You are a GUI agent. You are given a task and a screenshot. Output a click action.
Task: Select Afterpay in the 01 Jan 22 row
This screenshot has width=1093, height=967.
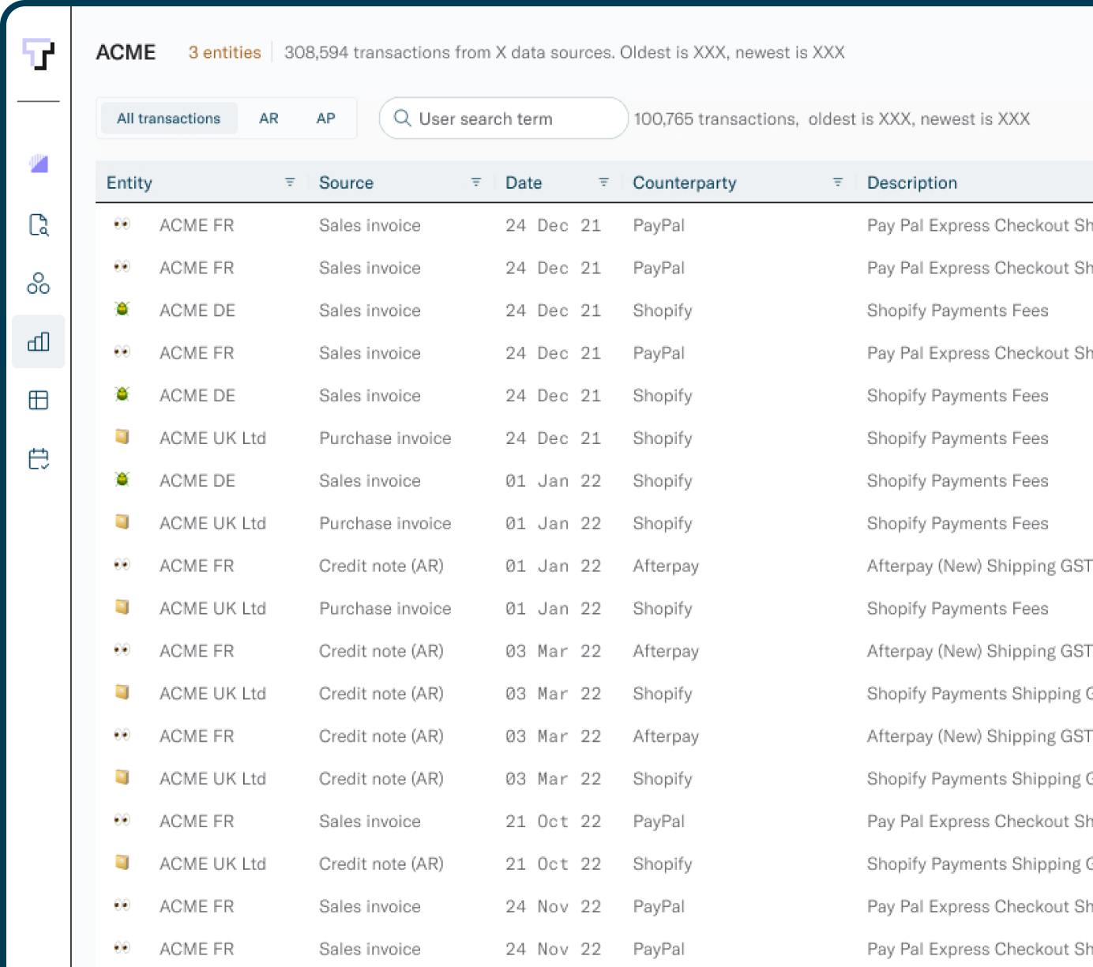pyautogui.click(x=666, y=566)
